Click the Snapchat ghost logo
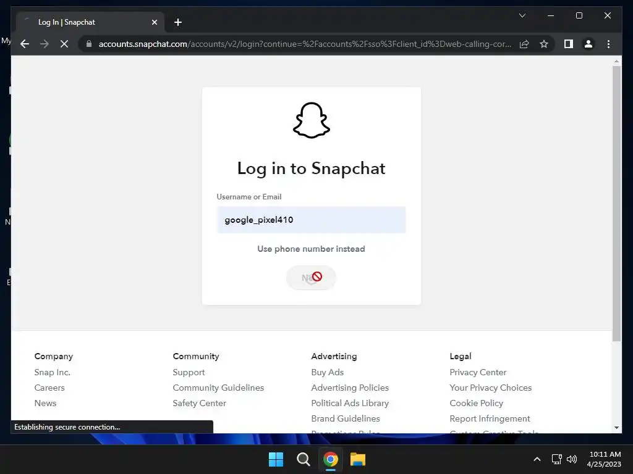This screenshot has height=474, width=633. point(312,120)
